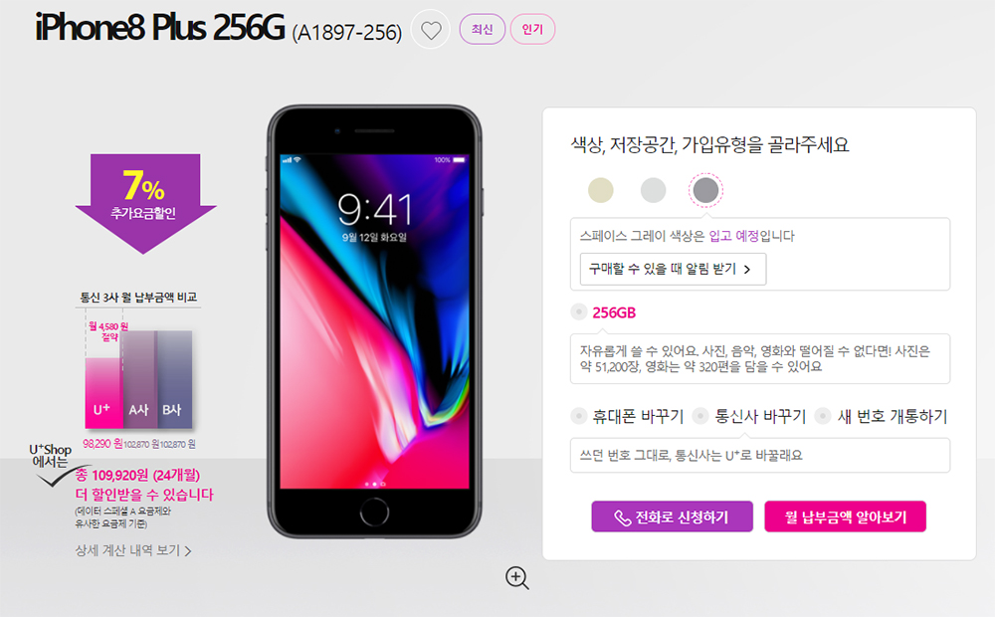The height and width of the screenshot is (617, 995).
Task: Pick the silver color swatch
Action: (x=653, y=190)
